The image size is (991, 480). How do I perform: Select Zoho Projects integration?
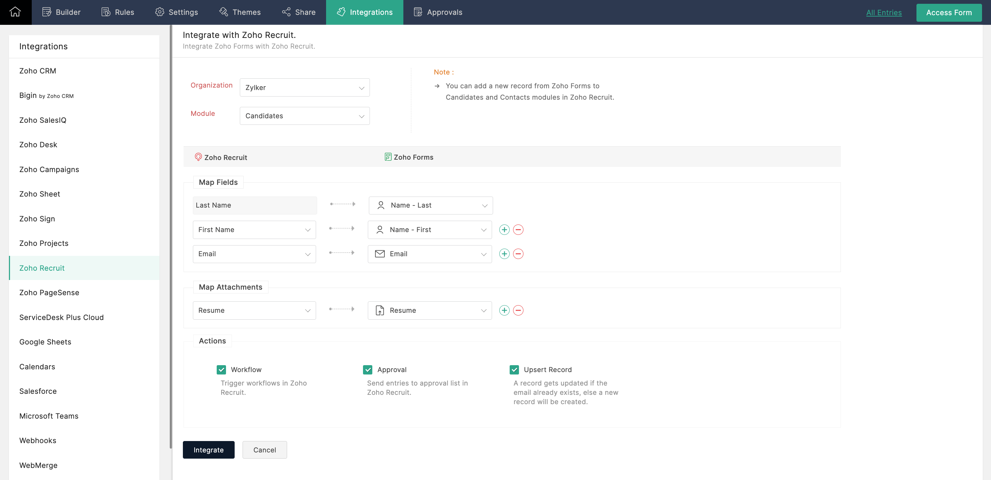pyautogui.click(x=84, y=243)
